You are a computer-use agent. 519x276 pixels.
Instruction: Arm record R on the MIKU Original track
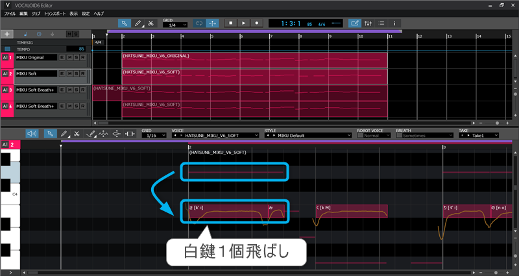pos(83,57)
